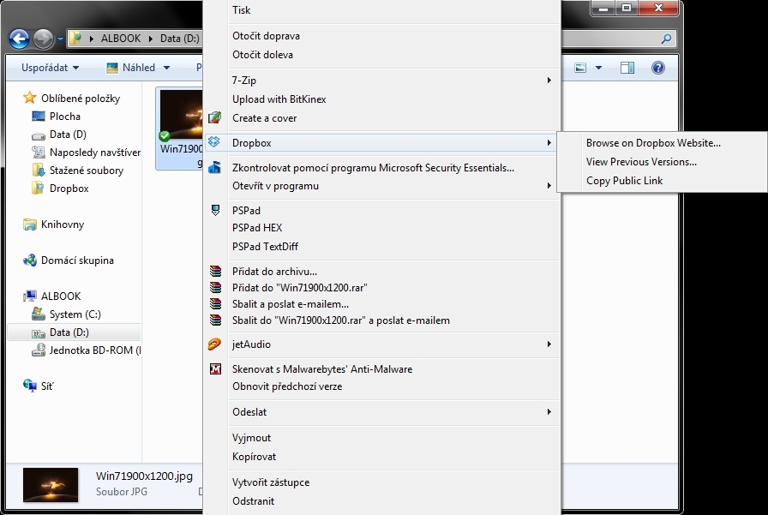Choose PSPad from the menu
The height and width of the screenshot is (515, 768).
pyautogui.click(x=381, y=211)
